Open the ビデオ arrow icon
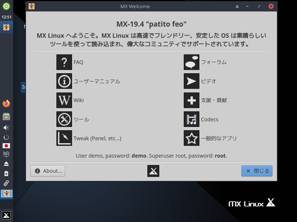This screenshot has height=222, width=297. [192, 81]
